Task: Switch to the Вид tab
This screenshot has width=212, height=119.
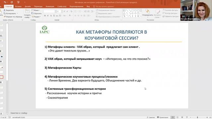Action: [x=88, y=7]
